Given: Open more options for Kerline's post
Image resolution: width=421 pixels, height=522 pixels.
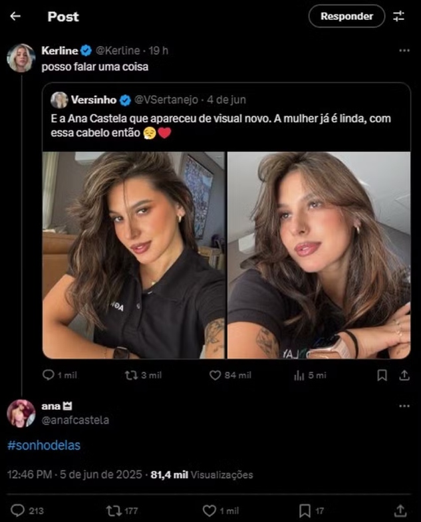Looking at the screenshot, I should tap(404, 51).
